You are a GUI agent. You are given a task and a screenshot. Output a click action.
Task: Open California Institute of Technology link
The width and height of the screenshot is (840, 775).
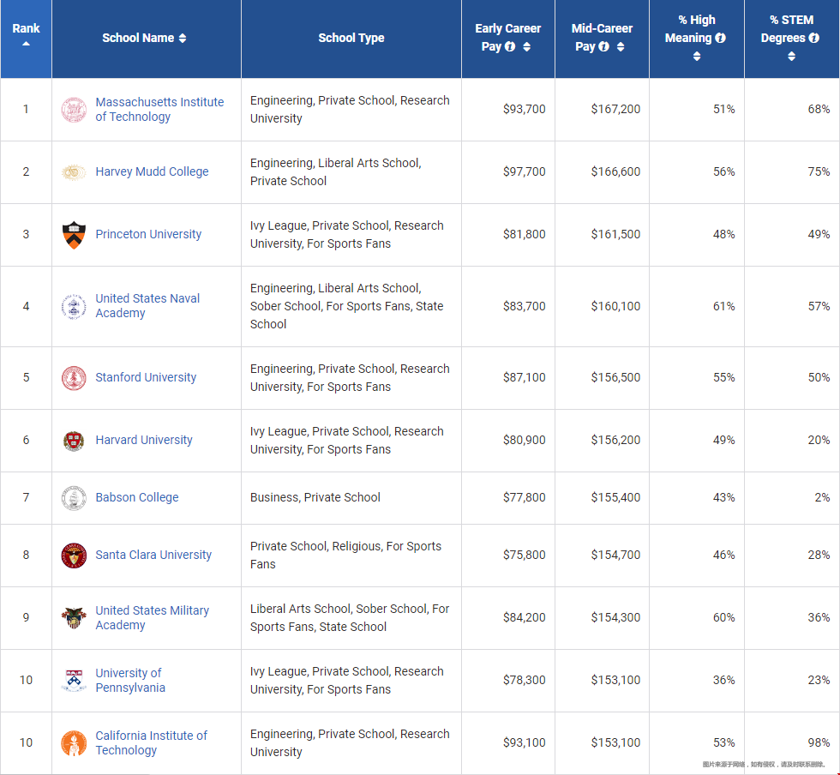coord(151,742)
